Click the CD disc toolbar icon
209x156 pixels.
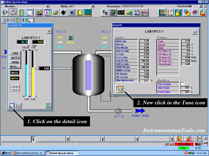pyautogui.click(x=203, y=13)
